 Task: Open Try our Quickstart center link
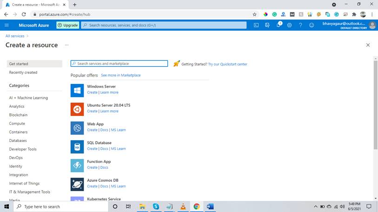pyautogui.click(x=227, y=64)
